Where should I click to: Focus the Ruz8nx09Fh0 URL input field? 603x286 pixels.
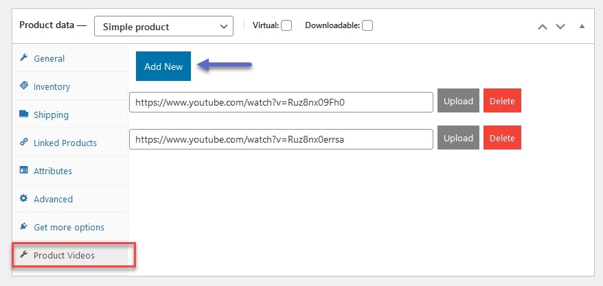click(x=281, y=102)
